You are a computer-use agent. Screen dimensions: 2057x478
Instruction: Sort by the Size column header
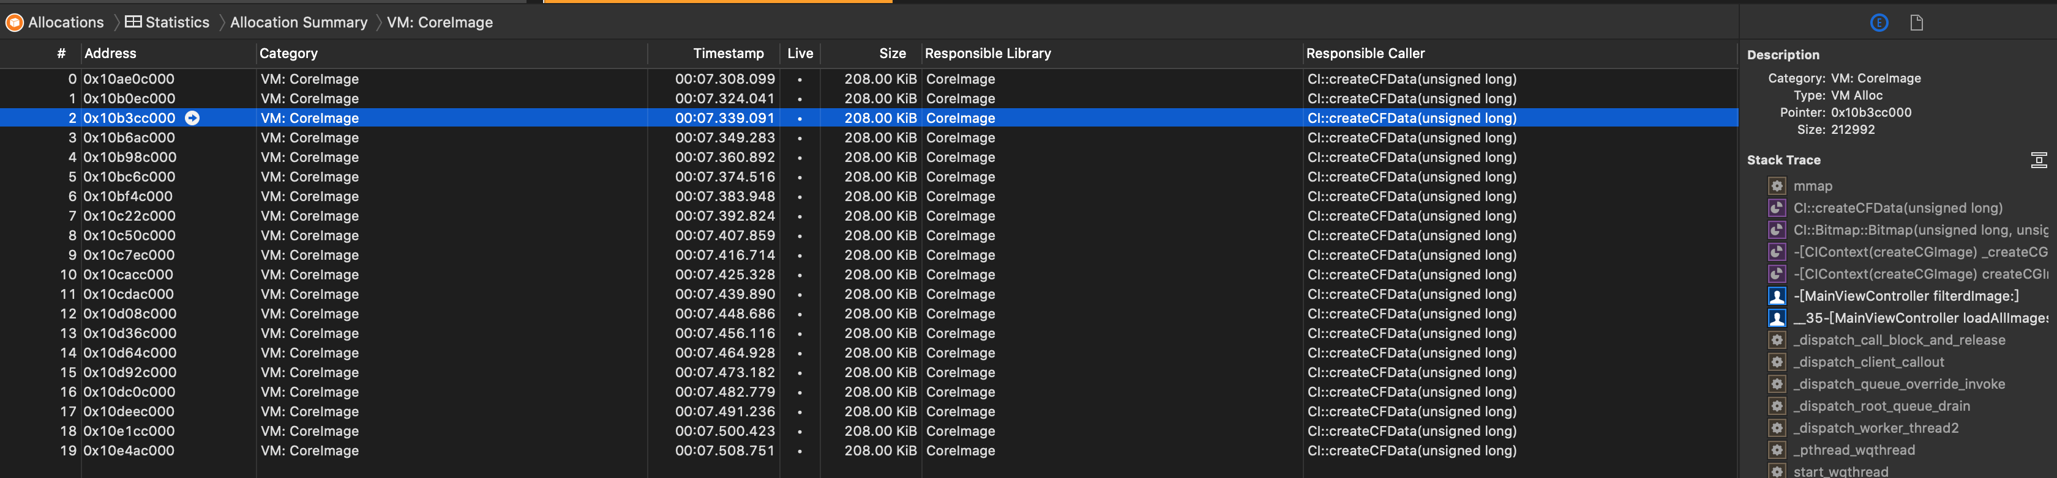pyautogui.click(x=892, y=53)
